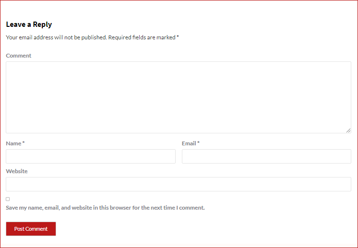358x248 pixels.
Task: Click the Comment field label
Action: [x=19, y=56]
